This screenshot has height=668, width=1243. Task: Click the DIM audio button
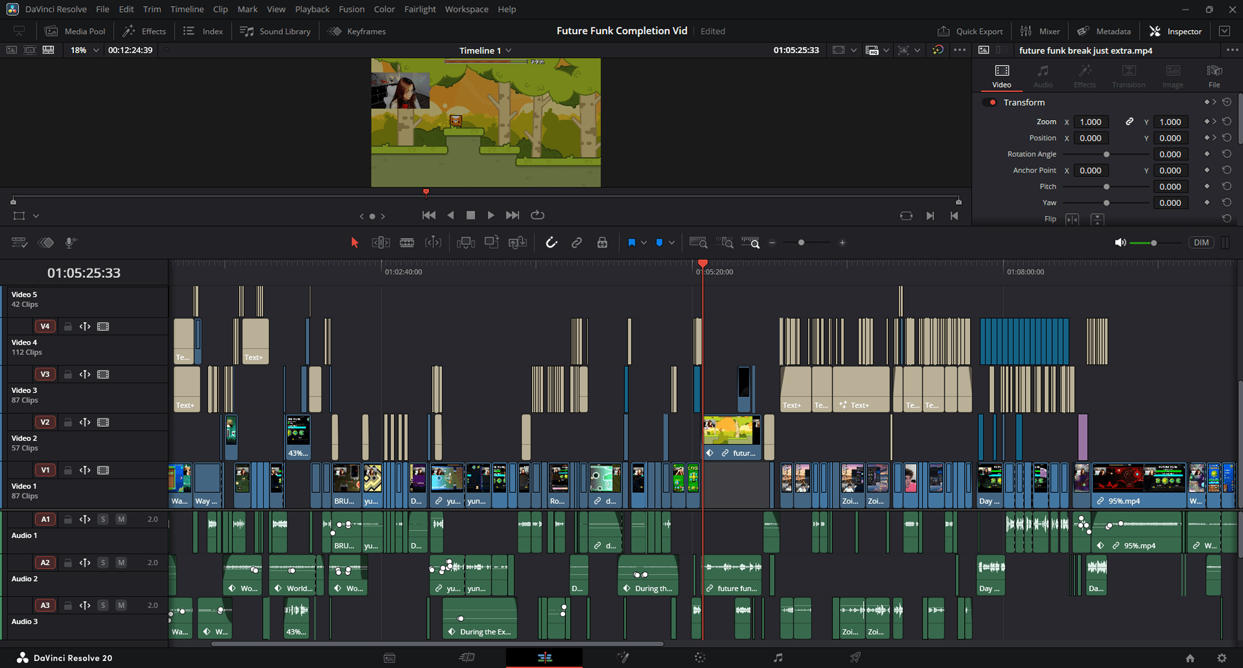pyautogui.click(x=1201, y=242)
